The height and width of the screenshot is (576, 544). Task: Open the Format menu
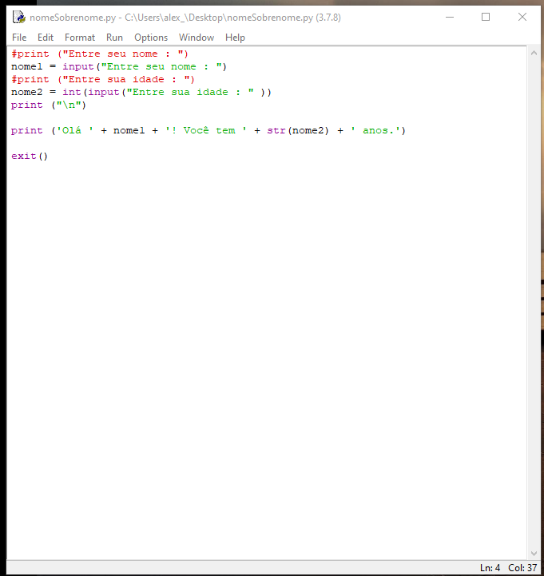click(x=80, y=38)
